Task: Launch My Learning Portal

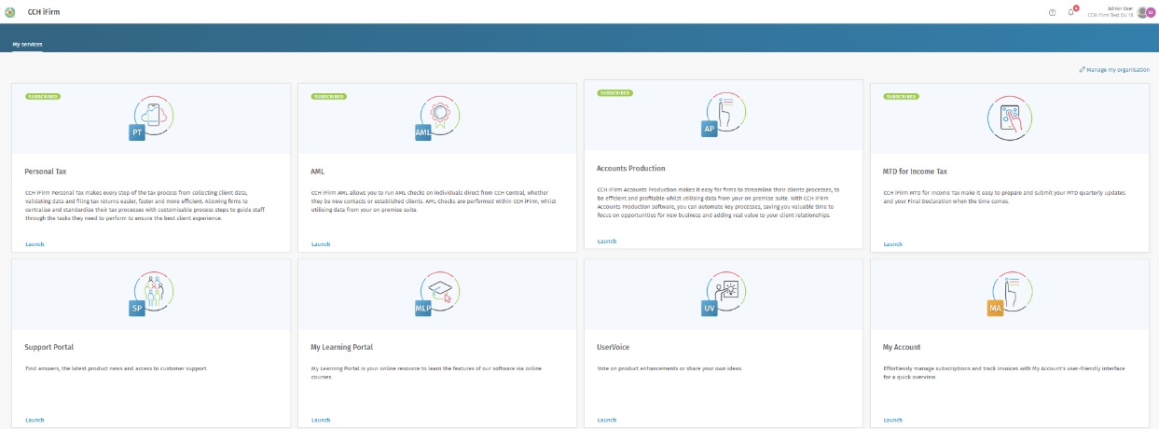Action: click(x=321, y=420)
